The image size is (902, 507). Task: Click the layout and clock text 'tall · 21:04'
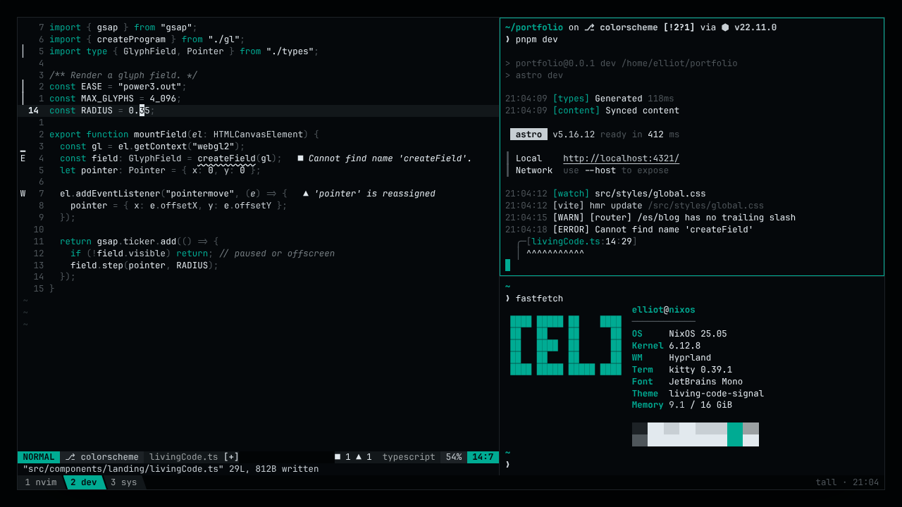click(x=847, y=482)
